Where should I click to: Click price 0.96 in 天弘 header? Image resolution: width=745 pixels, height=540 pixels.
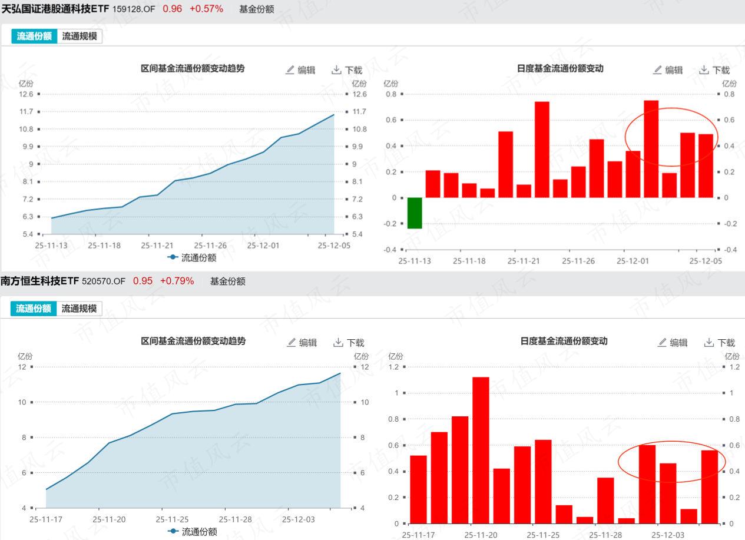coord(172,9)
